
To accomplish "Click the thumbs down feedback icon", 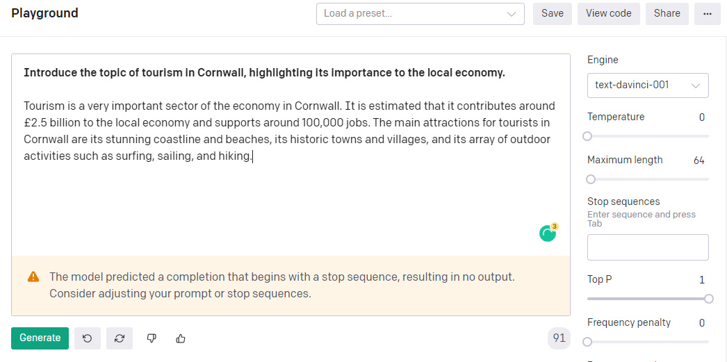I will click(152, 338).
